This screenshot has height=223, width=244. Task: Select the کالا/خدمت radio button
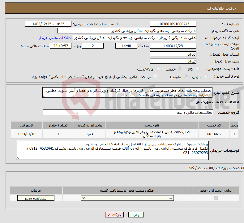[158, 69]
